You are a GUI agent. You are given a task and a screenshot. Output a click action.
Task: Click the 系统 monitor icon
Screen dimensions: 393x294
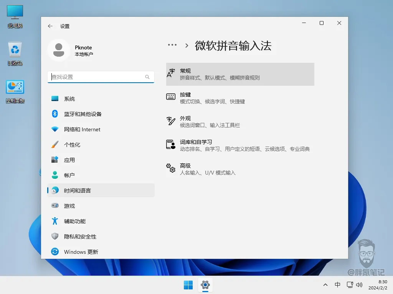coord(55,98)
